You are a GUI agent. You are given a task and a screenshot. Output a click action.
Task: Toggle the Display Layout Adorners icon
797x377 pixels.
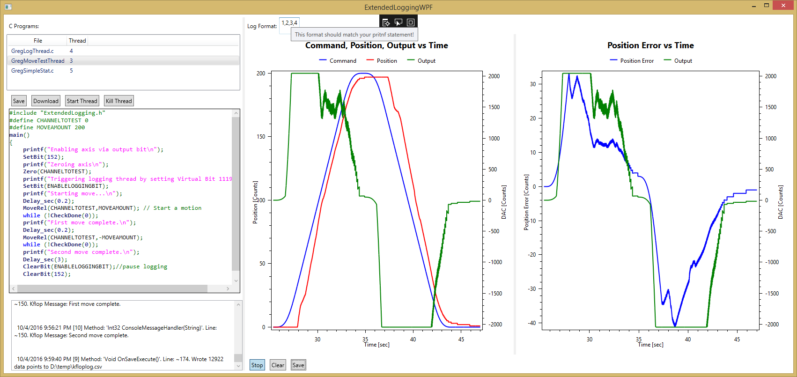(411, 22)
